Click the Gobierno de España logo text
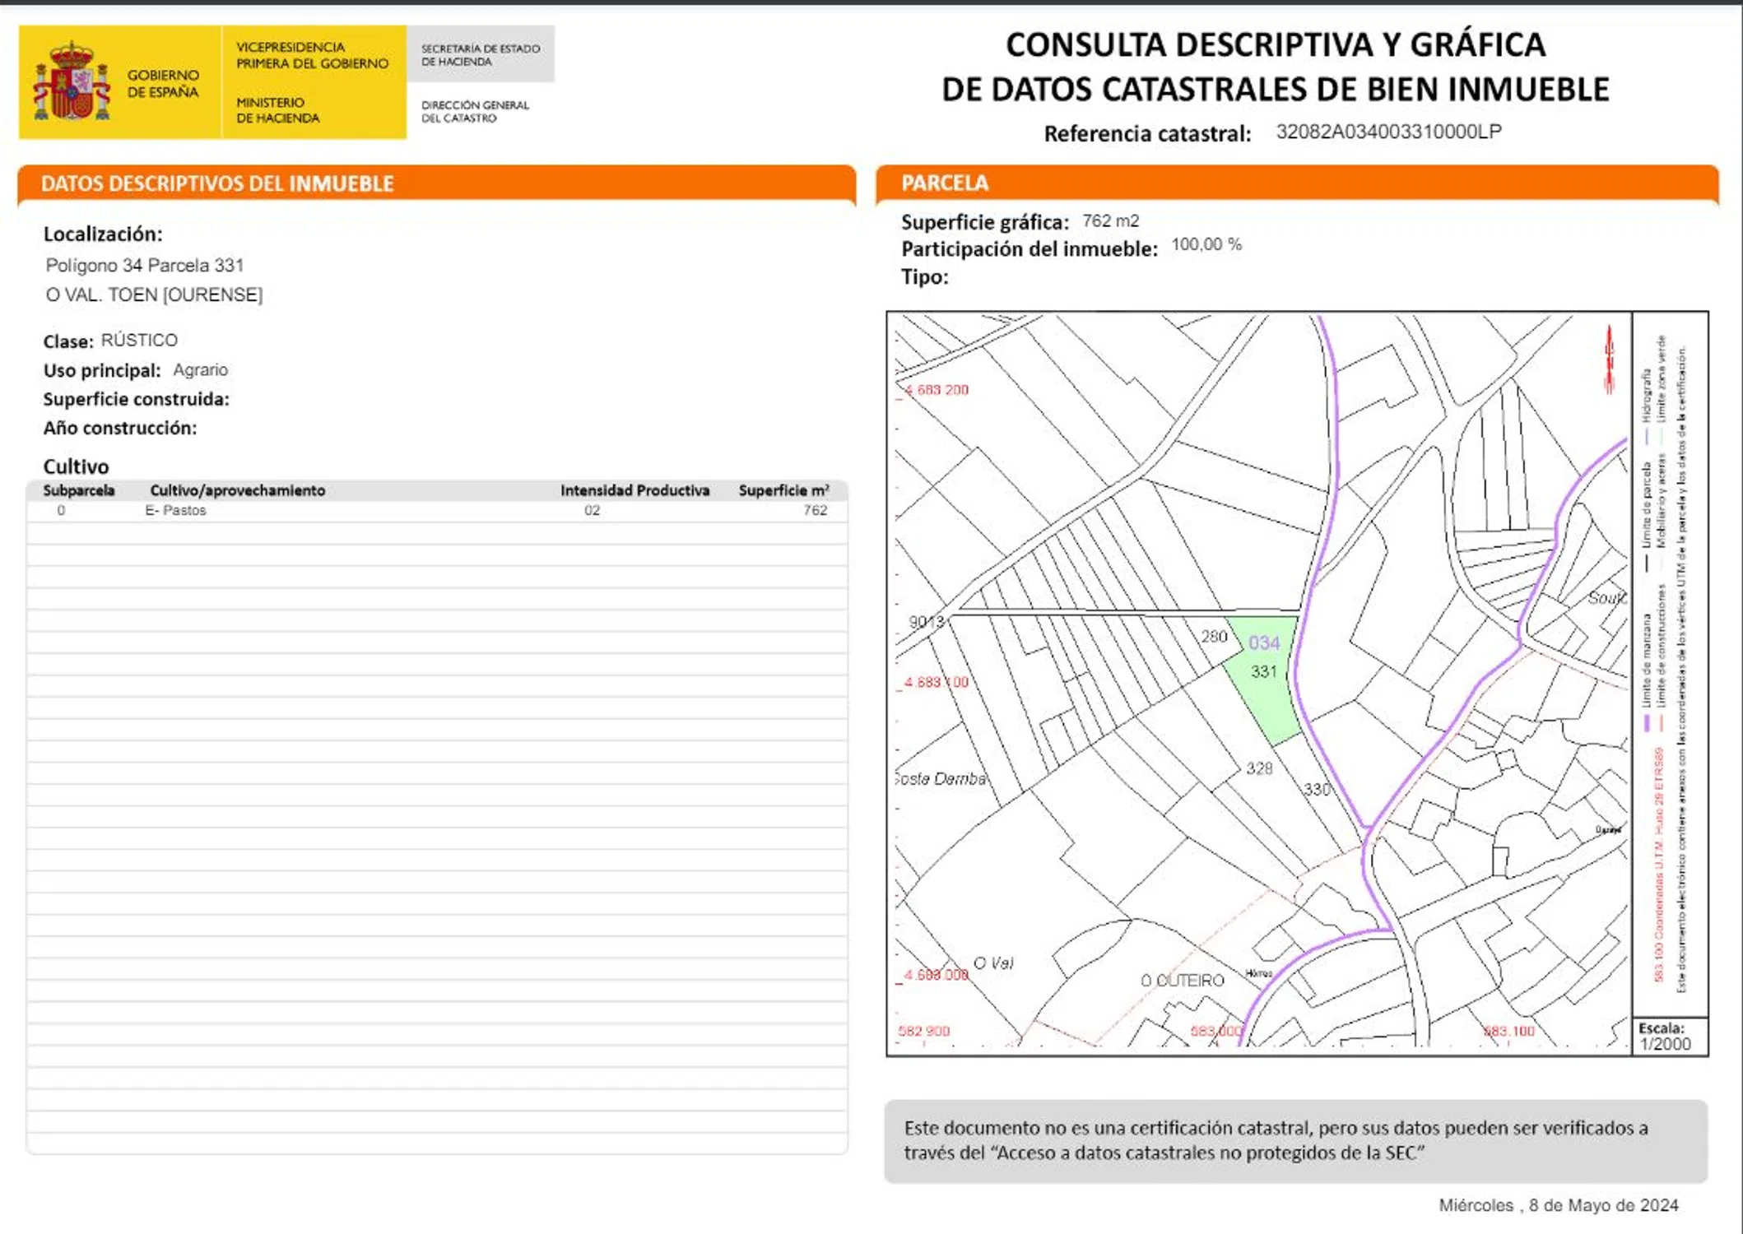Screen dimensions: 1743x1234 click(162, 83)
